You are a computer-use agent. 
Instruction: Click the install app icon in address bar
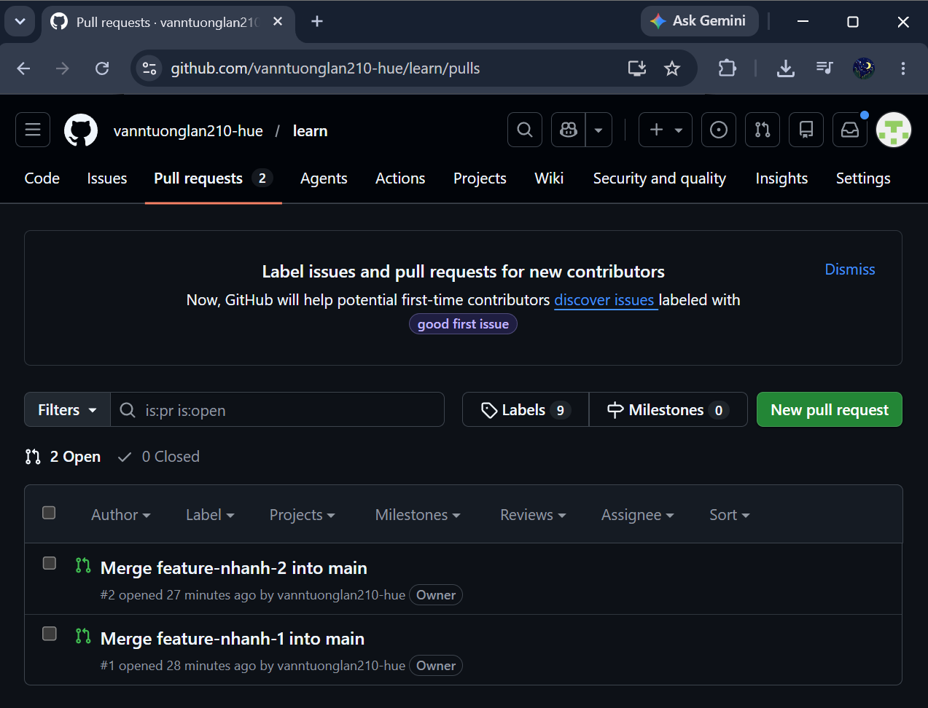(x=637, y=68)
